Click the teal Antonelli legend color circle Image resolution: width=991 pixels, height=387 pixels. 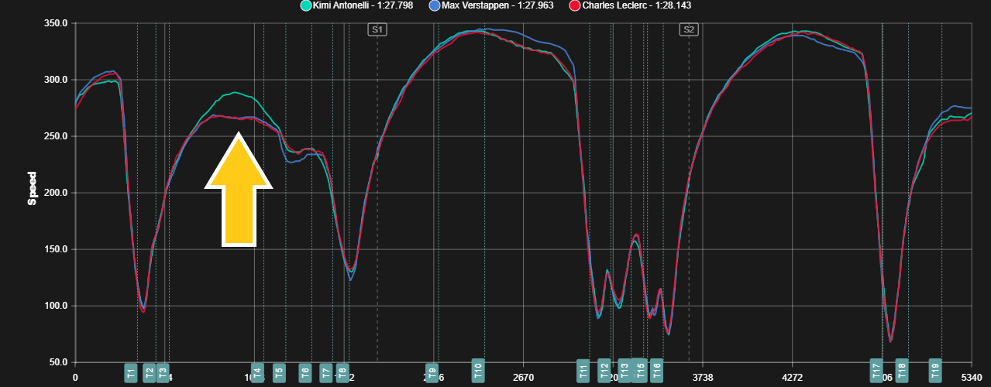305,5
